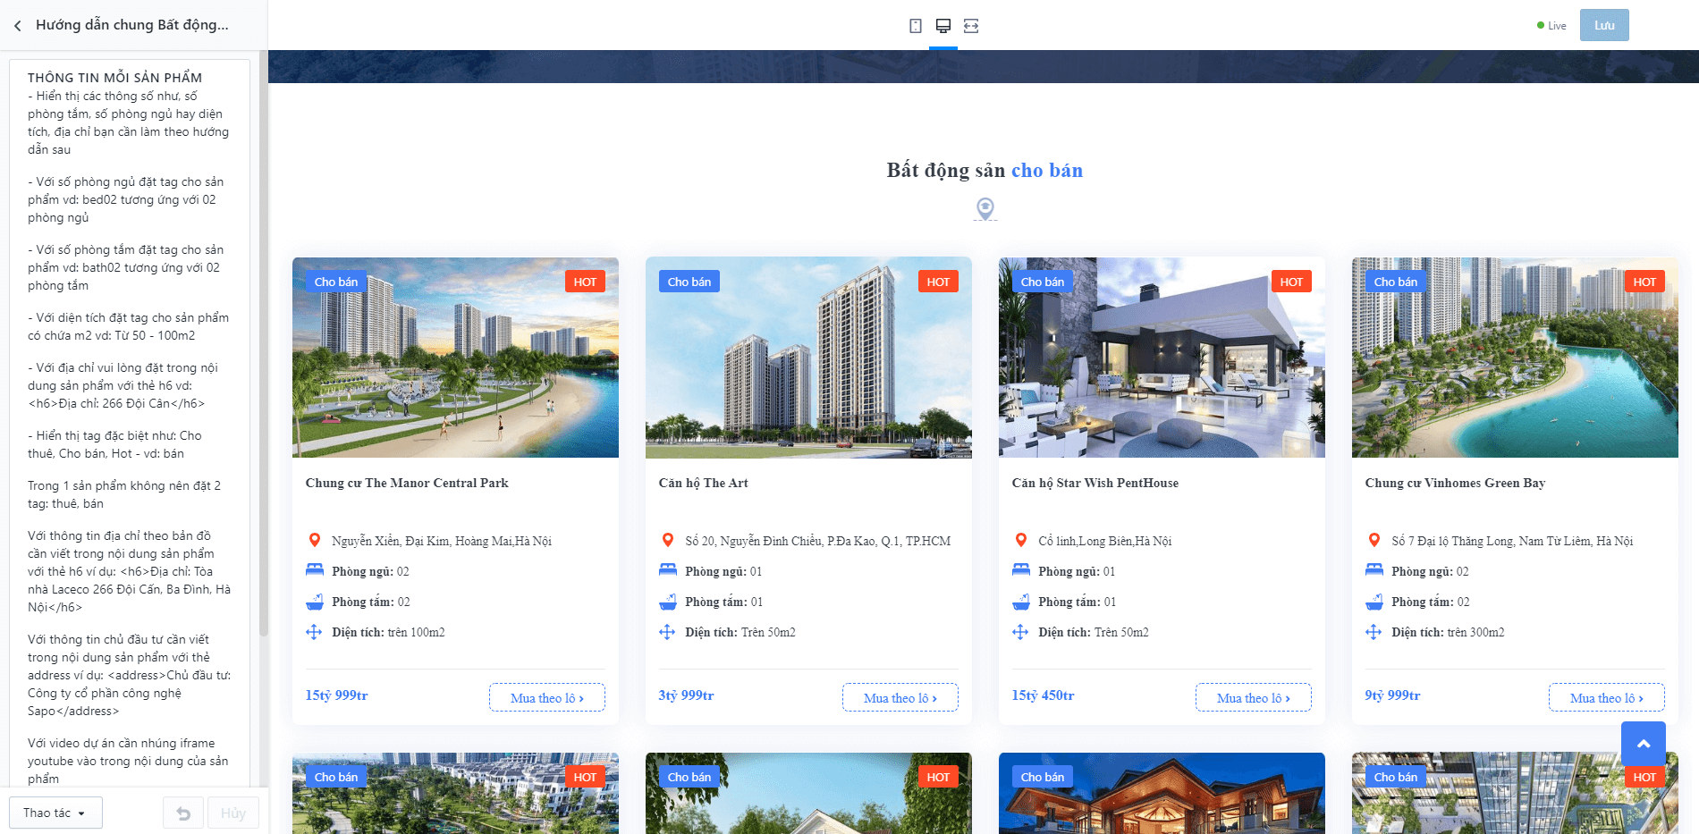The height and width of the screenshot is (834, 1699).
Task: Click Mua theo lô for Star Wish PentHouse
Action: 1254,697
